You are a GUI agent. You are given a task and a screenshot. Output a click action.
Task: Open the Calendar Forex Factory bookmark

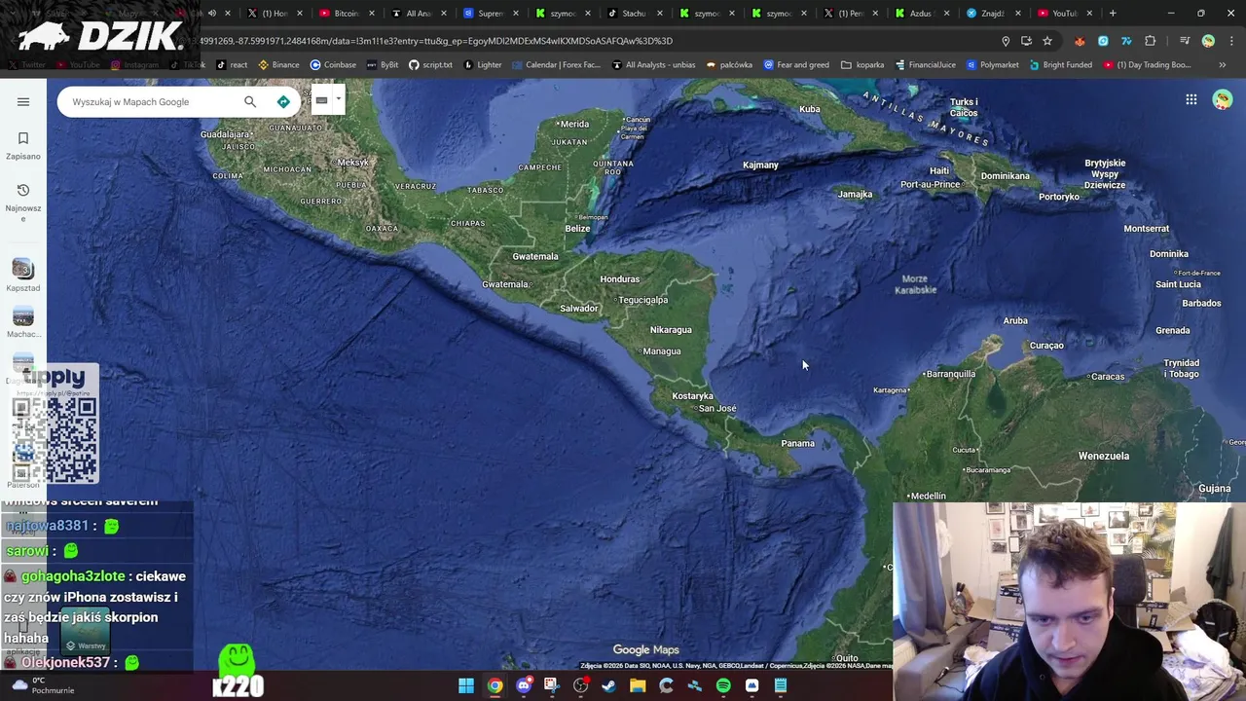click(x=556, y=65)
